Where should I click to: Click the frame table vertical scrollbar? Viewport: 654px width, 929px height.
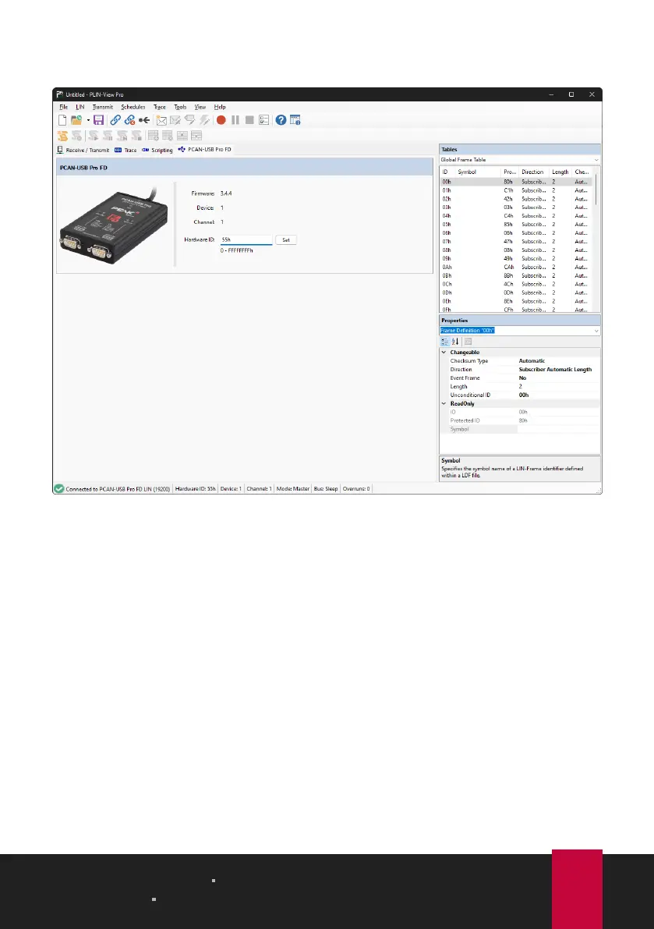point(596,190)
